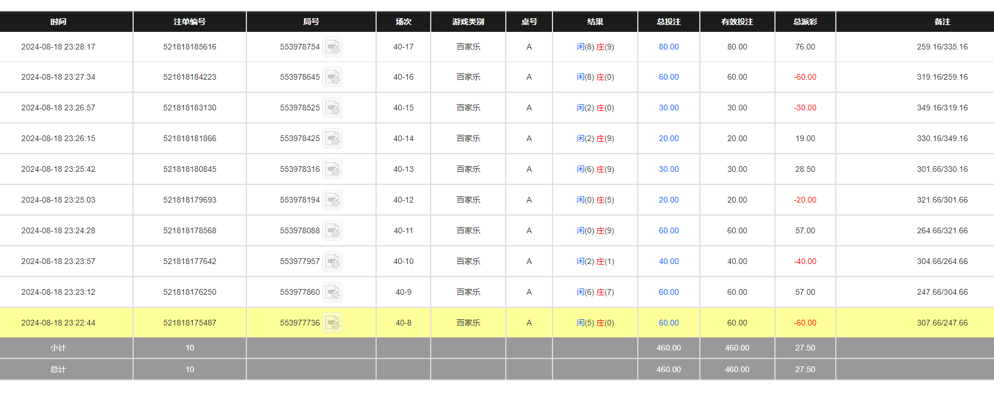994x400 pixels.
Task: Select the 总派彩 column header
Action: click(x=805, y=22)
